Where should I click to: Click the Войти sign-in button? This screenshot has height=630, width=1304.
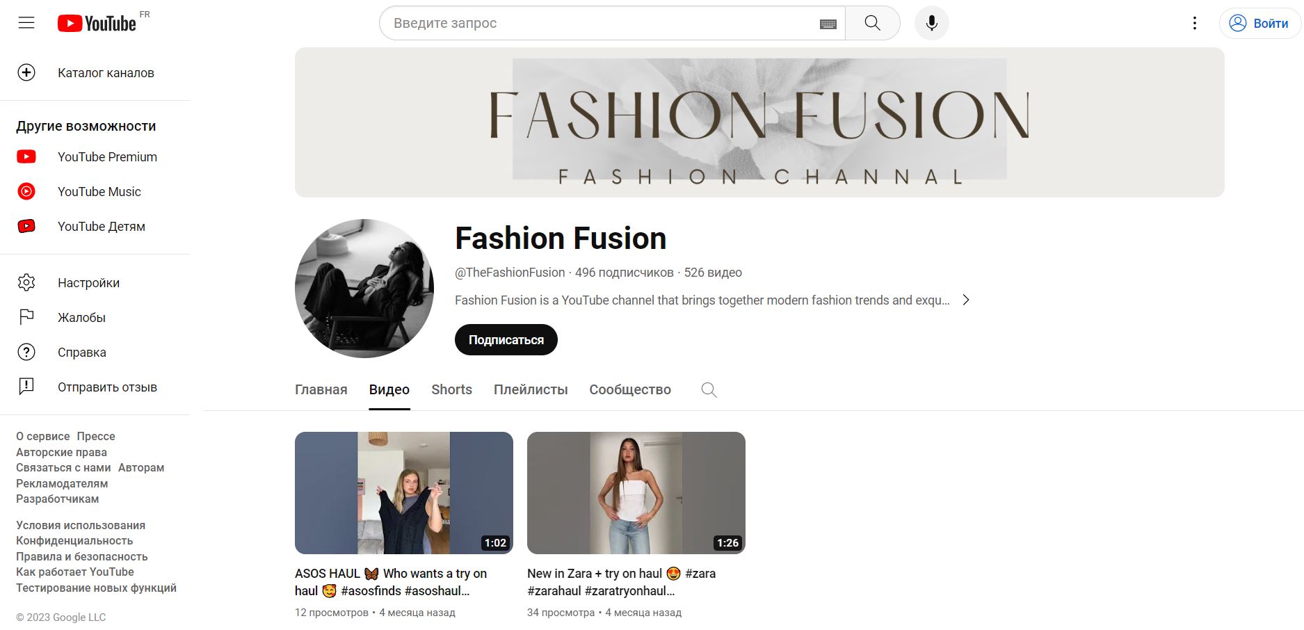point(1259,24)
